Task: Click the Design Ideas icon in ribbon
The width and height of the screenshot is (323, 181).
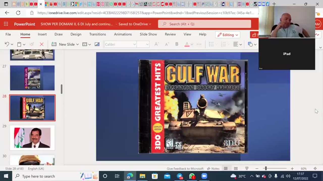Action: 97,44
